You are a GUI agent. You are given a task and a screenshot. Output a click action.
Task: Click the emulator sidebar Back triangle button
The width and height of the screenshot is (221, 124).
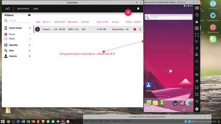click(197, 81)
